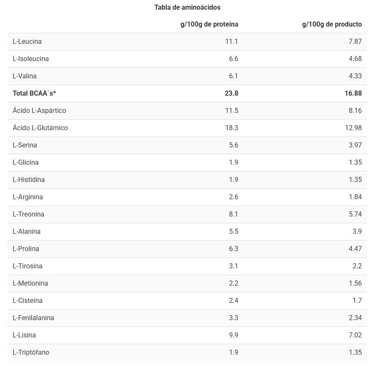Click the 7.87 product value for L-Leucina
This screenshot has width=383, height=369.
pyautogui.click(x=355, y=42)
